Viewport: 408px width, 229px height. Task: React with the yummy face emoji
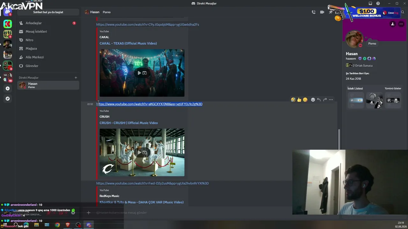[x=305, y=100]
